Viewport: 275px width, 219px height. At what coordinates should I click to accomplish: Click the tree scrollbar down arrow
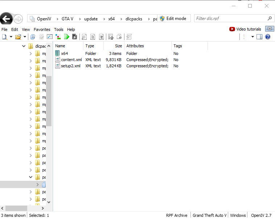click(x=49, y=202)
